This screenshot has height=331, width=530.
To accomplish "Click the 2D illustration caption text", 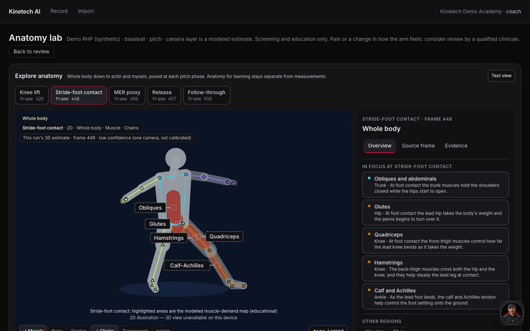I will point(183,317).
